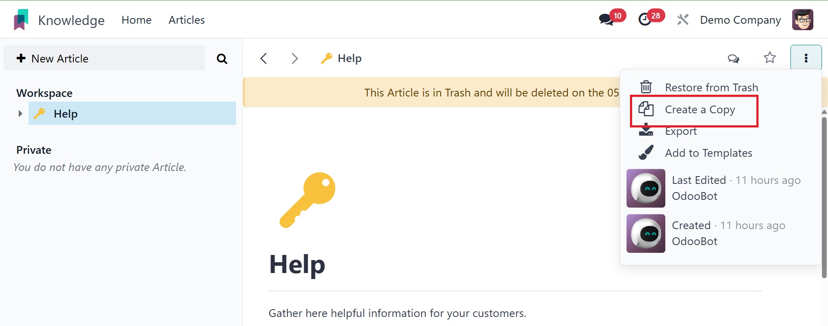Click the New Article button
This screenshot has height=326, width=828.
tap(104, 58)
